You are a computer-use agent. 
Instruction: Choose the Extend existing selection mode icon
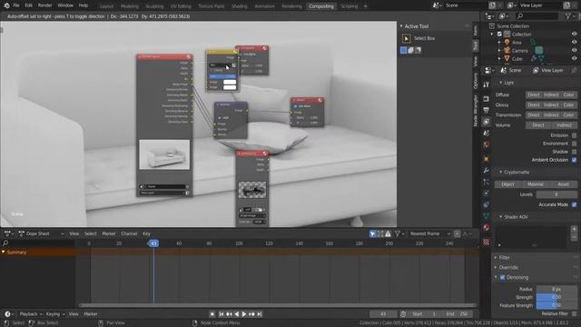click(x=411, y=50)
